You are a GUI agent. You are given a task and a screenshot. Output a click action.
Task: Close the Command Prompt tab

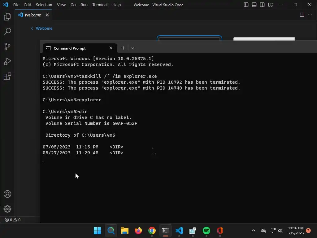pyautogui.click(x=111, y=48)
